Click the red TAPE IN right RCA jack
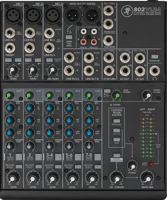Screen dimensions: 167x200 coord(83,42)
